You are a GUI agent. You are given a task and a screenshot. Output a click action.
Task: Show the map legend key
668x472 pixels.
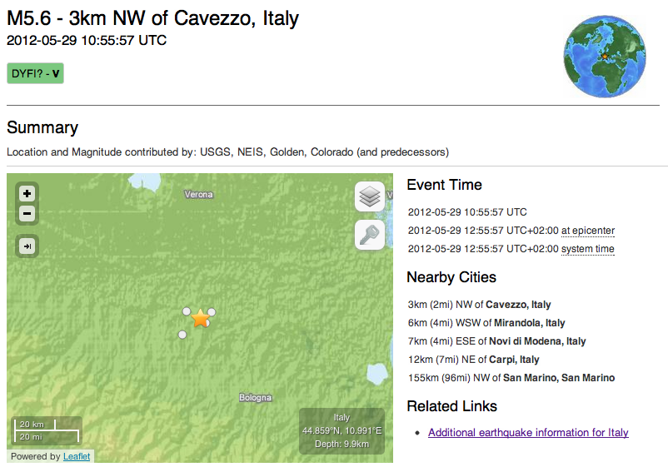tap(370, 235)
